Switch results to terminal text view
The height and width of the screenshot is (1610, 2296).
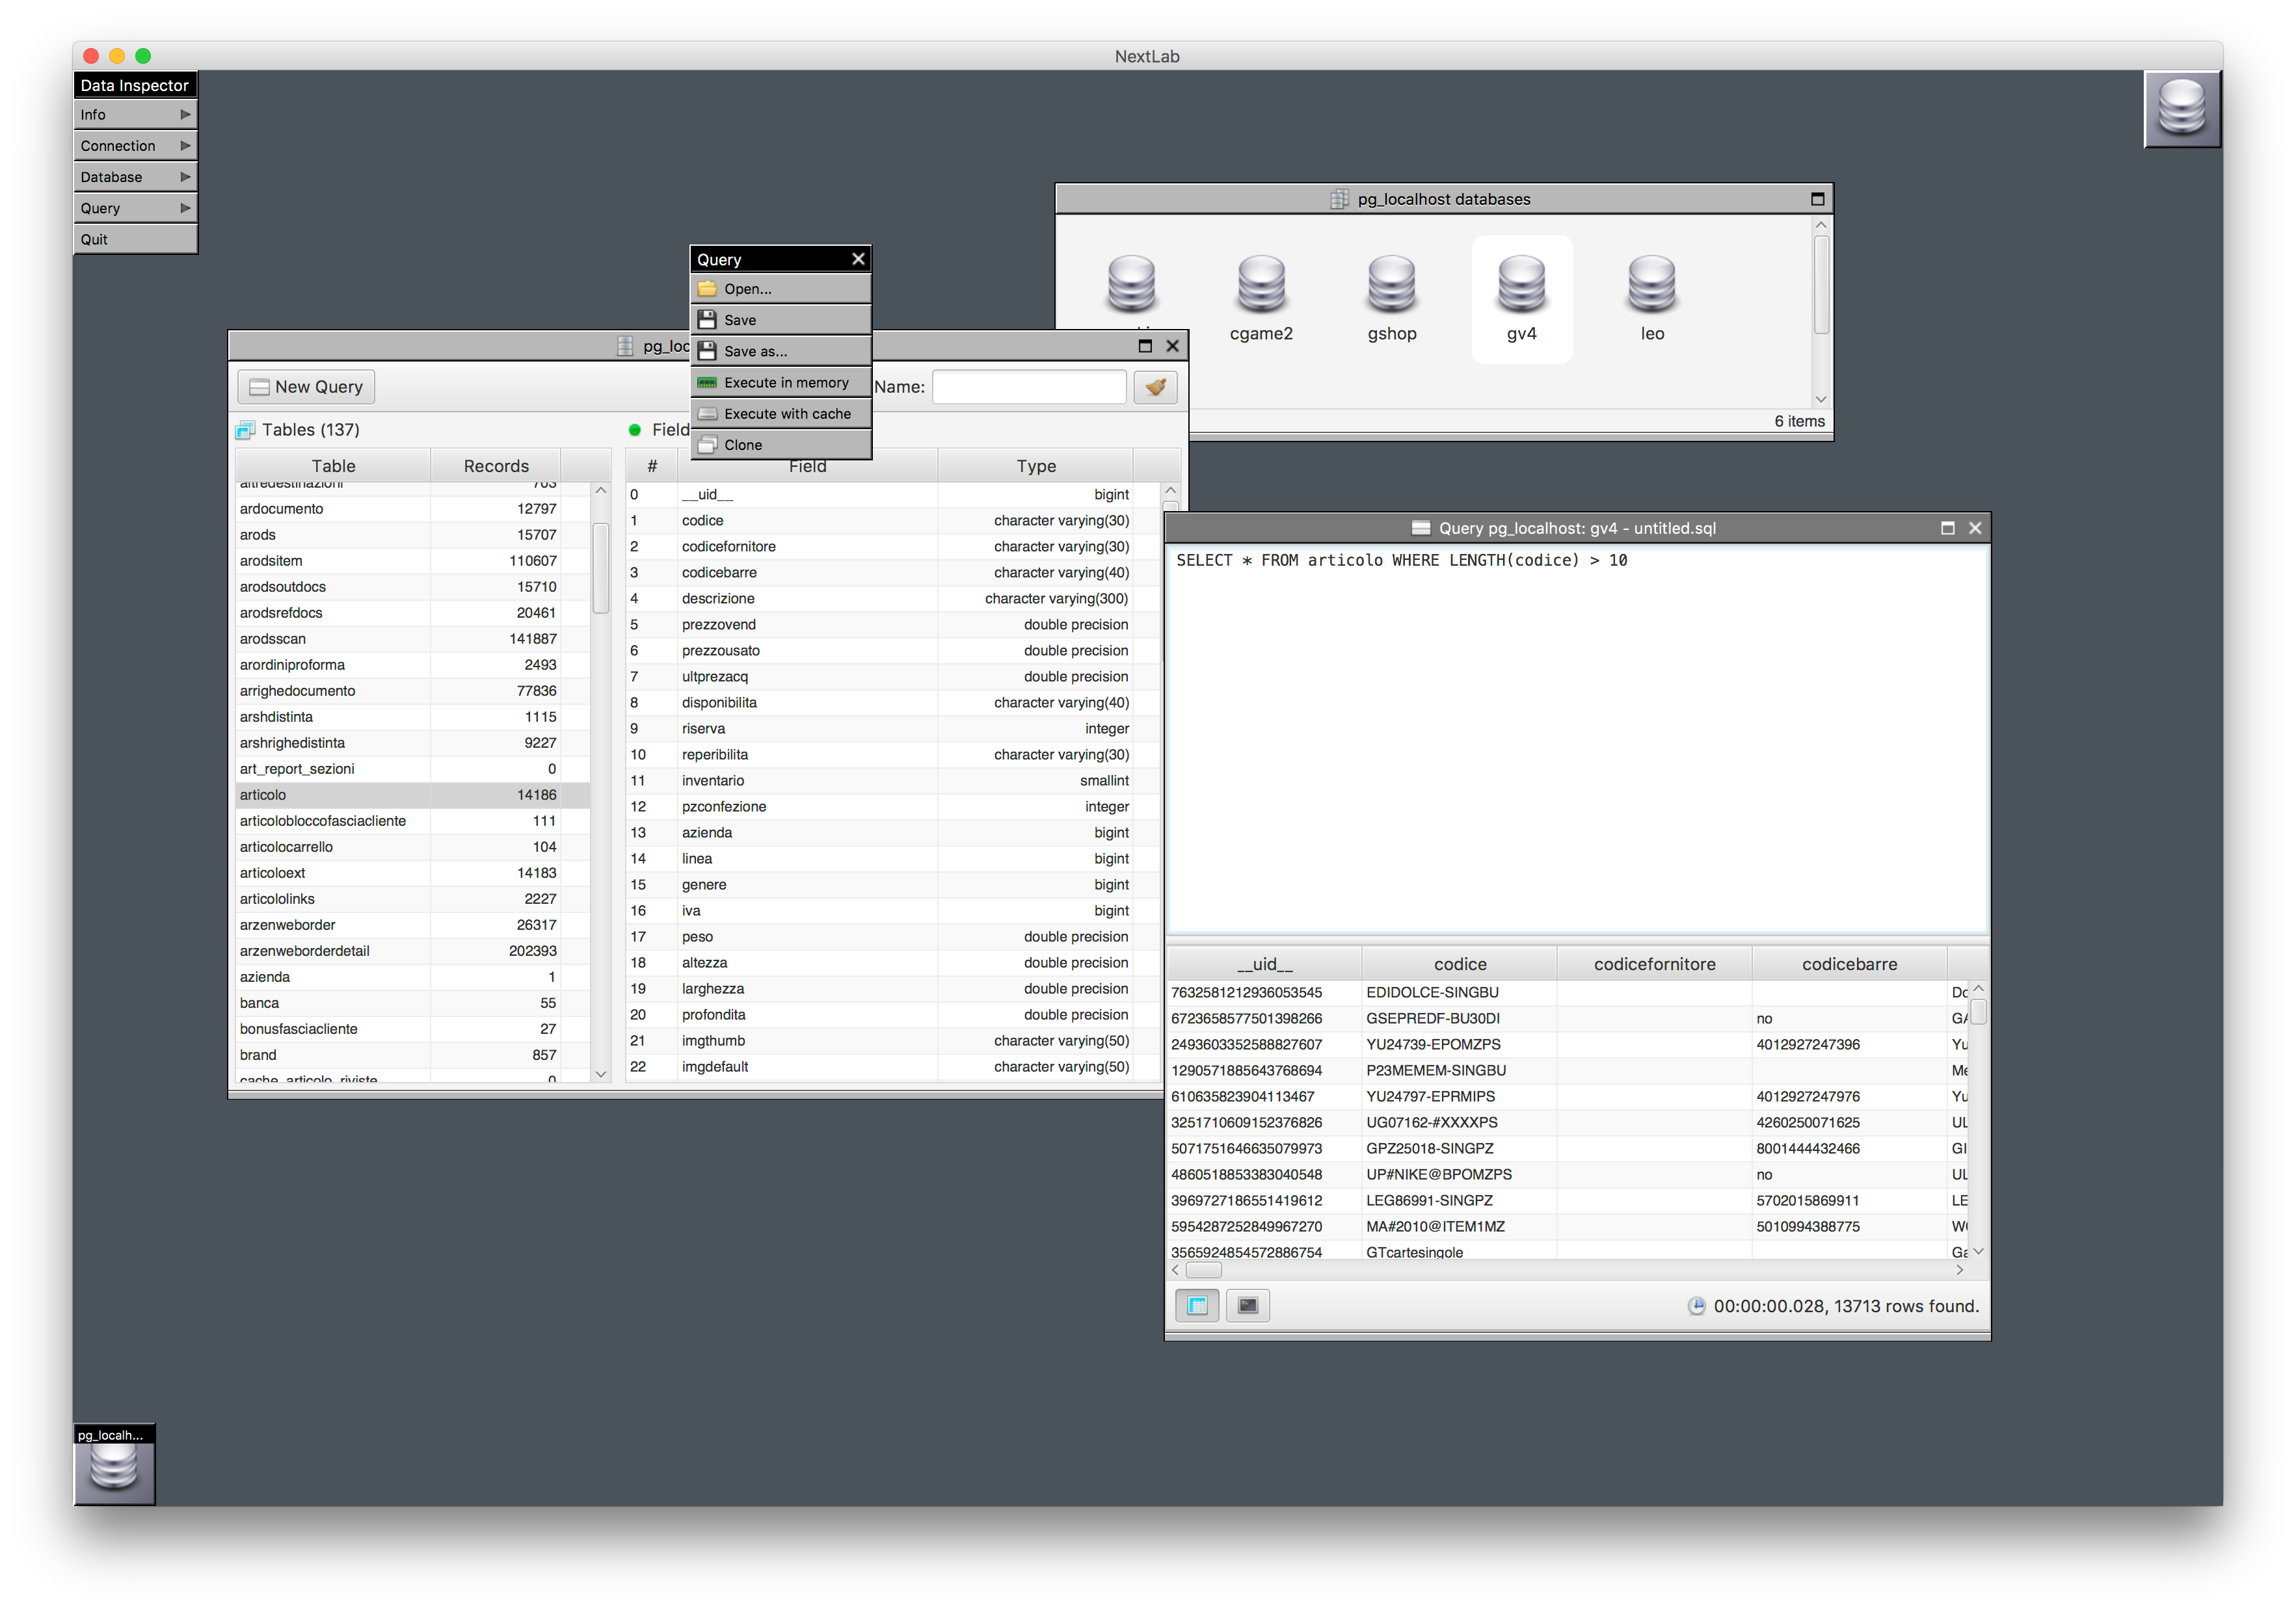coord(1247,1305)
